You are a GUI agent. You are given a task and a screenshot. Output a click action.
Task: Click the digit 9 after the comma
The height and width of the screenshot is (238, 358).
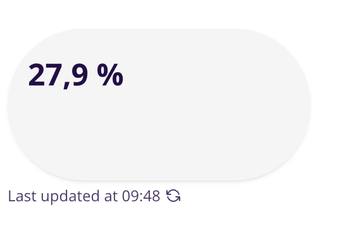(79, 75)
